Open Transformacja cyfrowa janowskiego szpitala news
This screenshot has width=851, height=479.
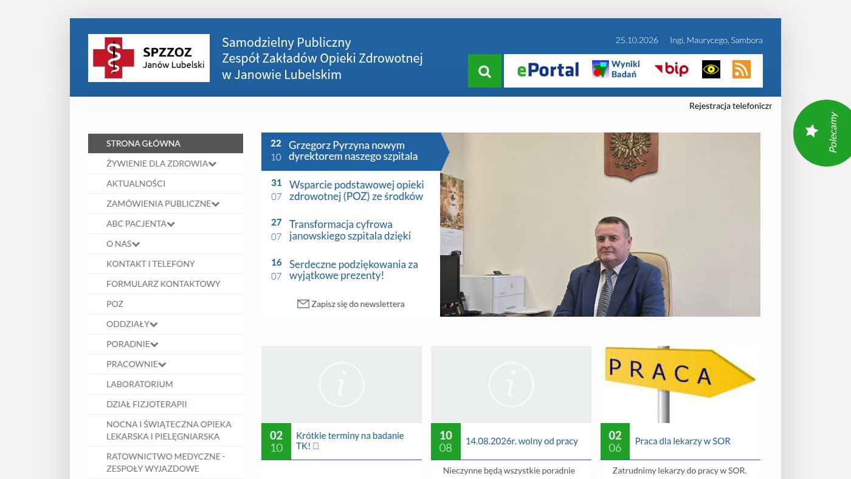pos(350,230)
